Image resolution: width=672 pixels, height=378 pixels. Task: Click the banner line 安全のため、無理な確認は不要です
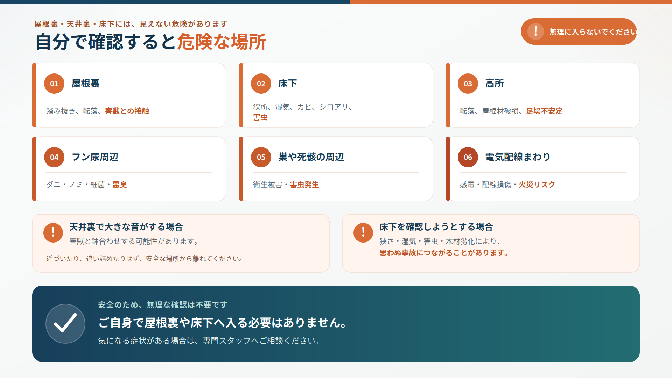pos(163,305)
